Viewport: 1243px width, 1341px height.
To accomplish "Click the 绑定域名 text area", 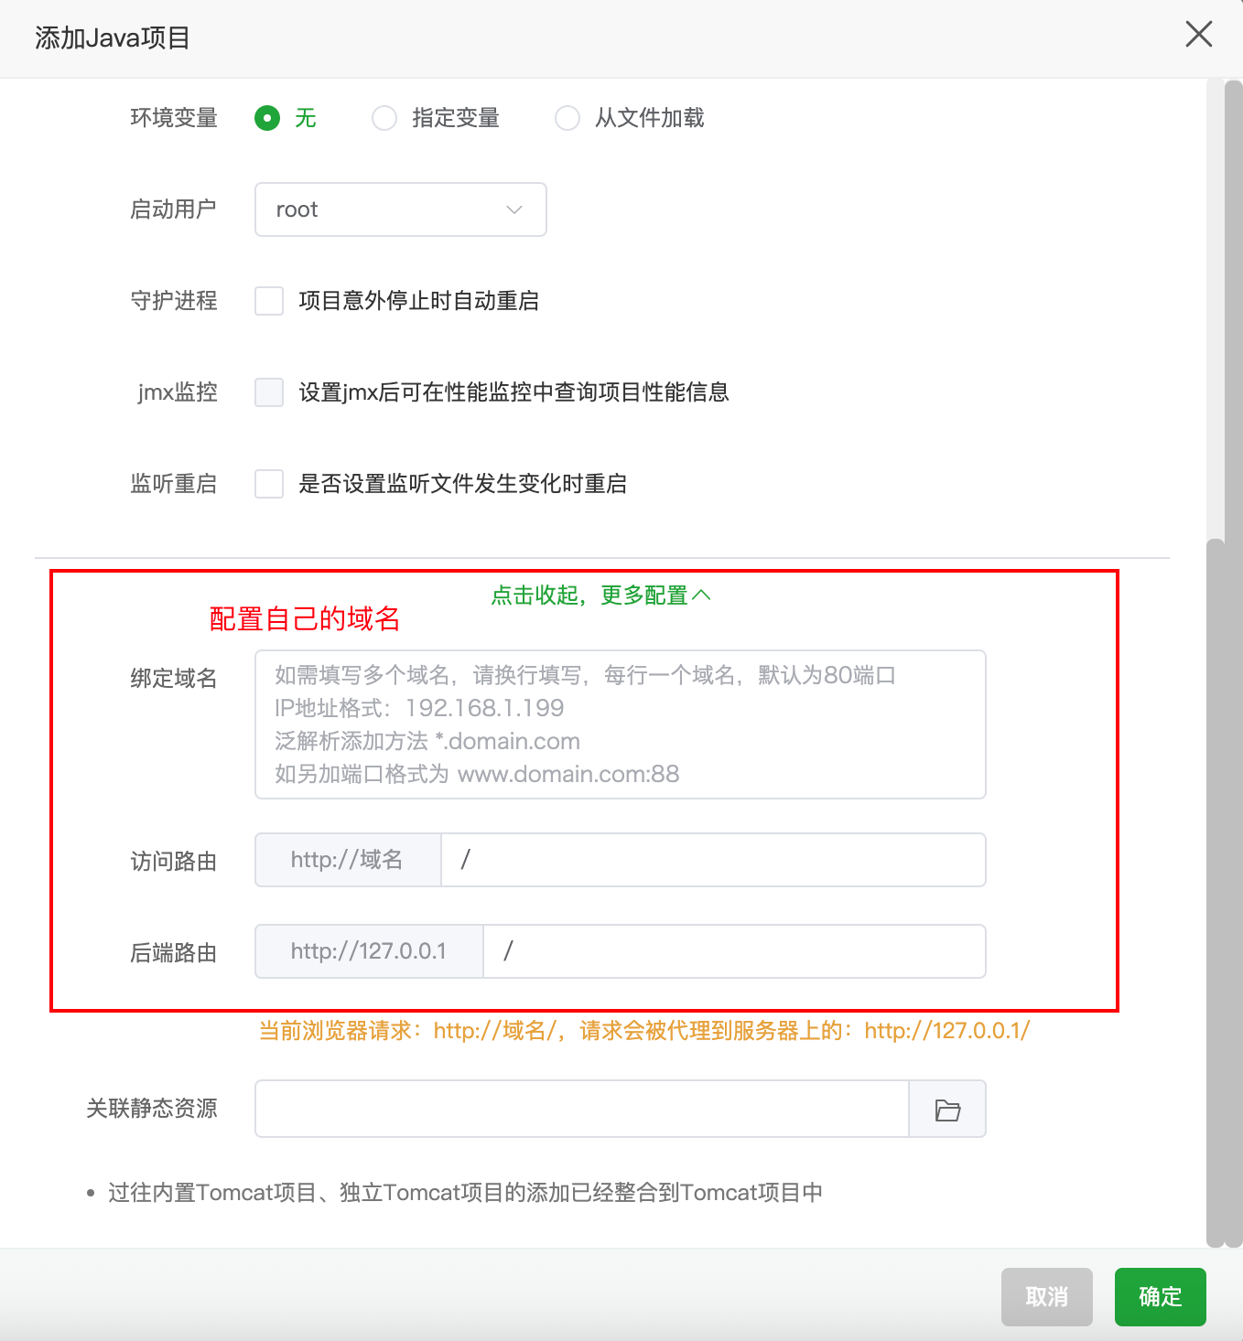I will pyautogui.click(x=620, y=724).
